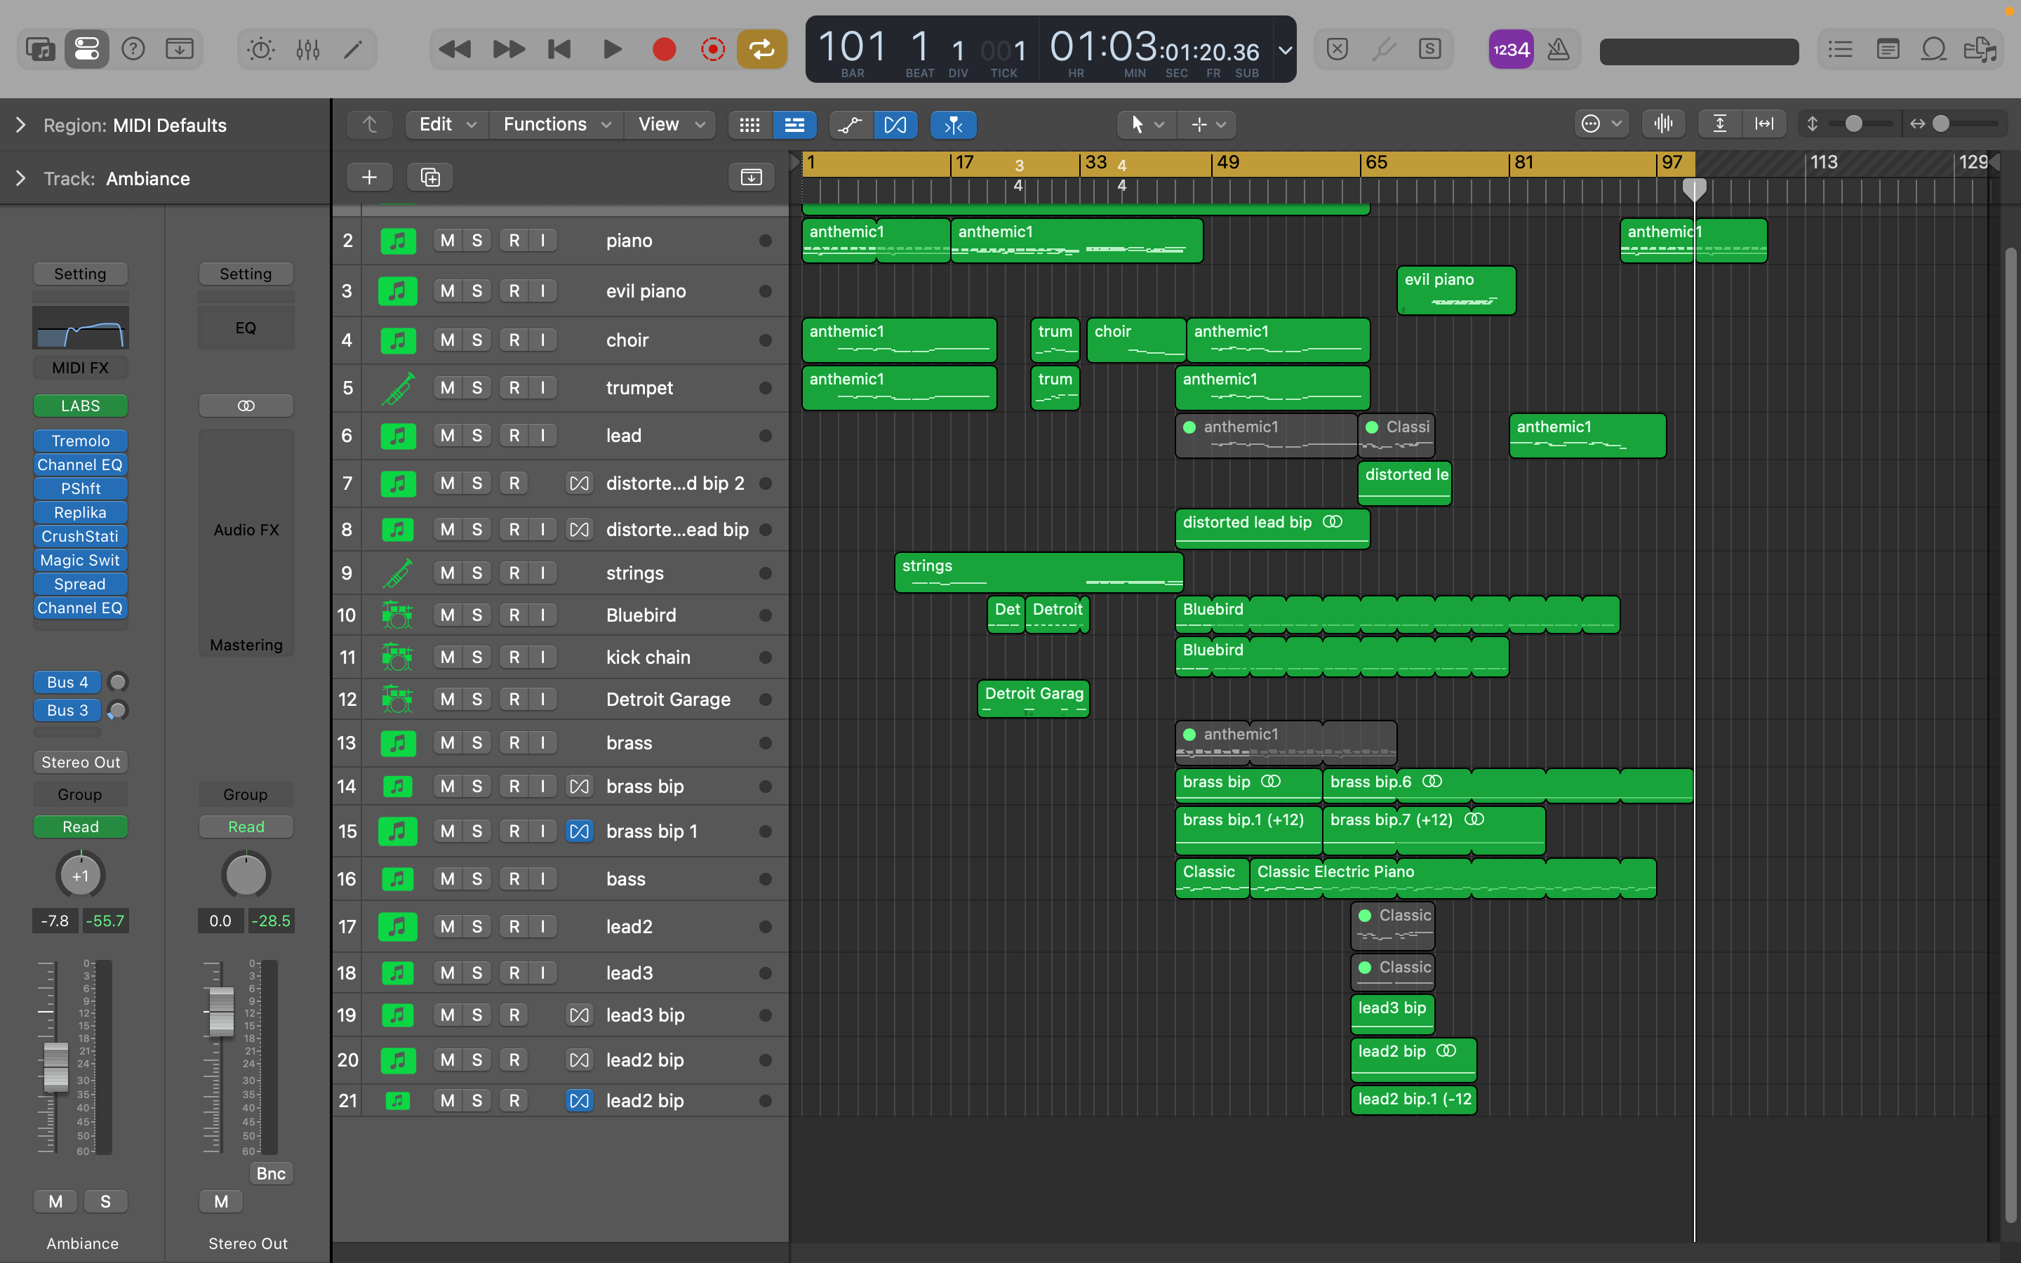The image size is (2021, 1263).
Task: Click the Record button in transport
Action: 664,50
